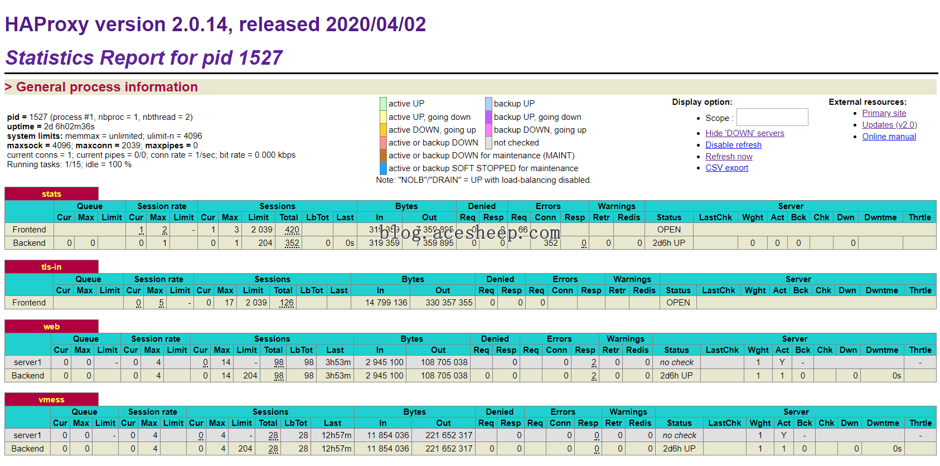Viewport: 940px width, 466px height.
Task: Click the CSV export link
Action: coord(726,168)
